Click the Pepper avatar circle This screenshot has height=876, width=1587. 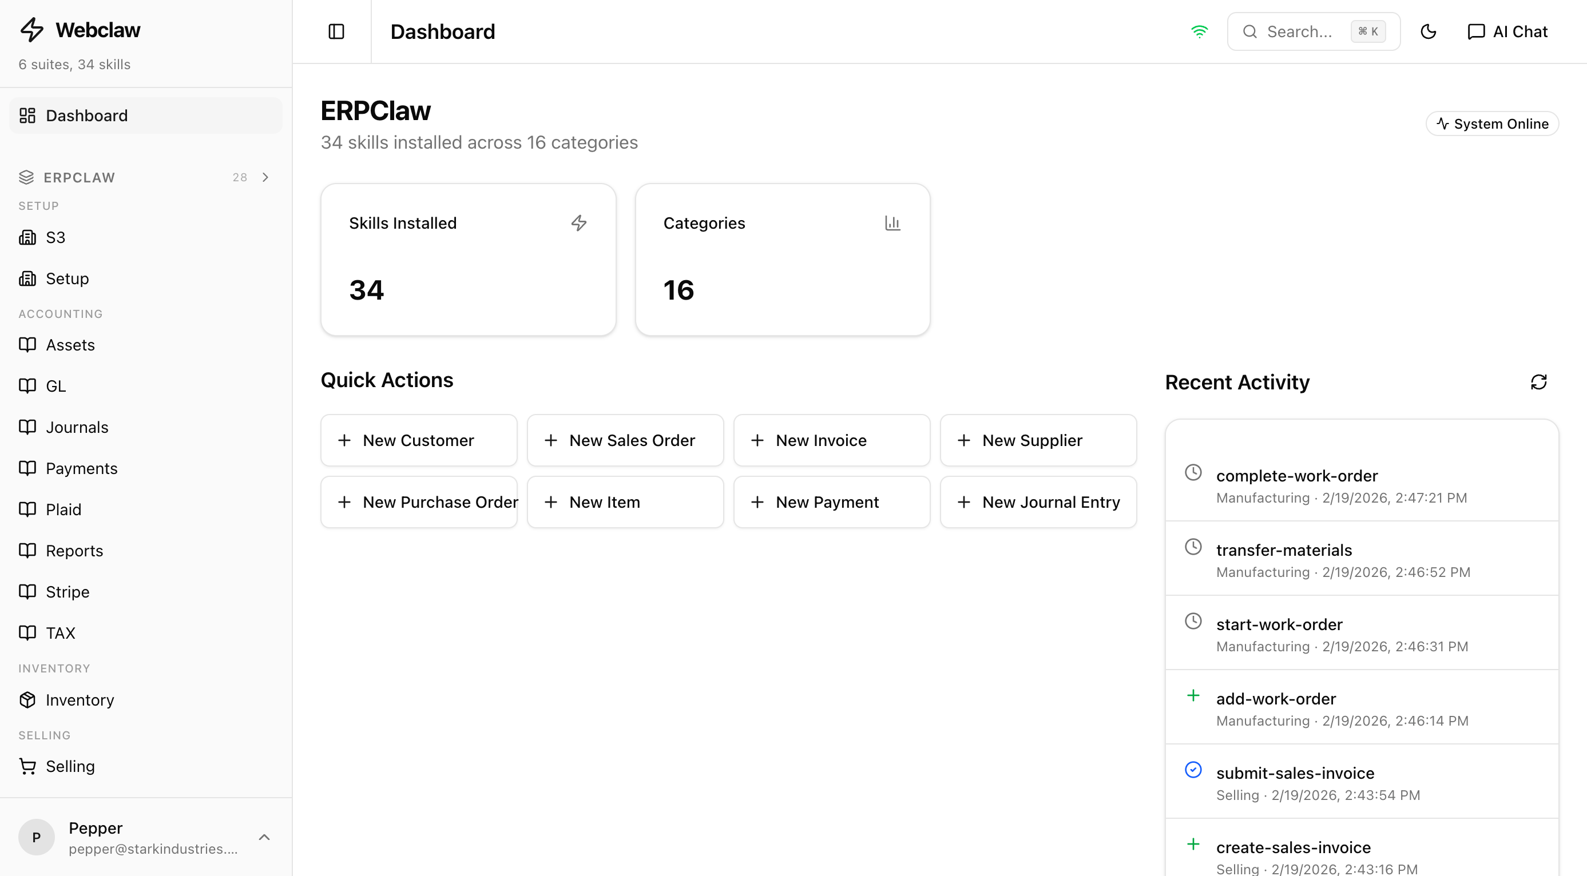(x=37, y=837)
